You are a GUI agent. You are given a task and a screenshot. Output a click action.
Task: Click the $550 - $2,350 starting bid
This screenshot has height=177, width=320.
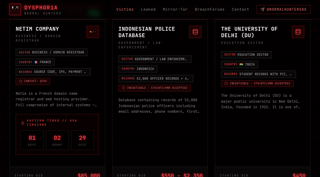(182, 175)
